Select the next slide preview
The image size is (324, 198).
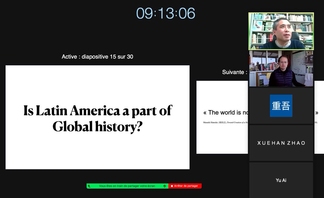click(222, 117)
